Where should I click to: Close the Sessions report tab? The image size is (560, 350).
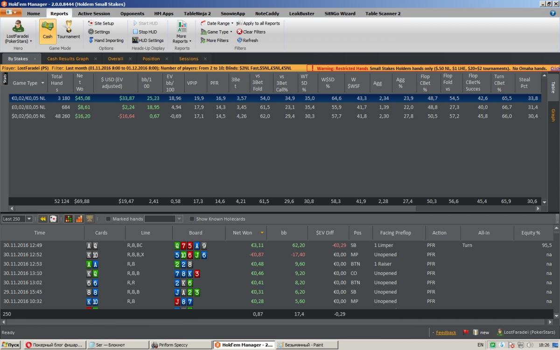click(206, 59)
